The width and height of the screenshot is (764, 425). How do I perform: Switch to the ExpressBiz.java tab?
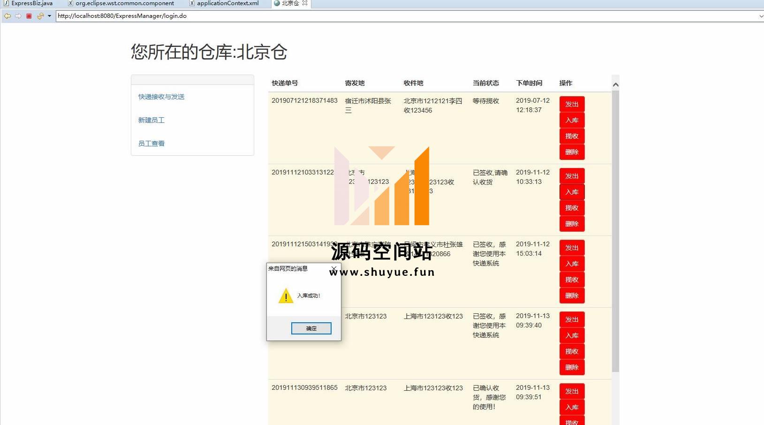coord(29,3)
